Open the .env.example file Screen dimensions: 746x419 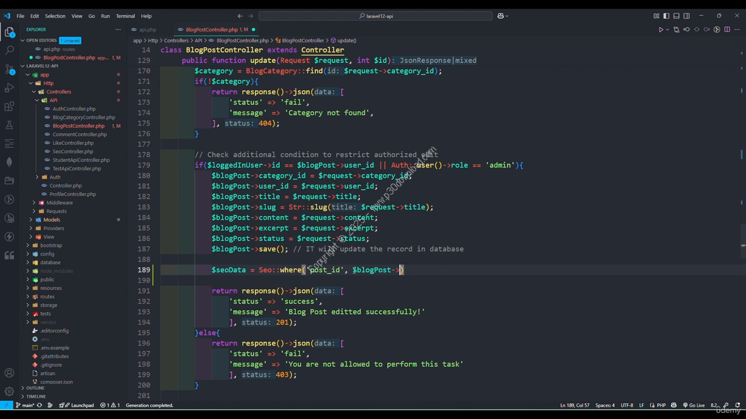point(54,347)
